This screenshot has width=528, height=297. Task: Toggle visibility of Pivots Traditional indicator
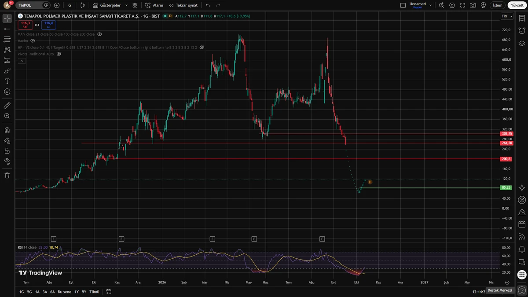59,54
